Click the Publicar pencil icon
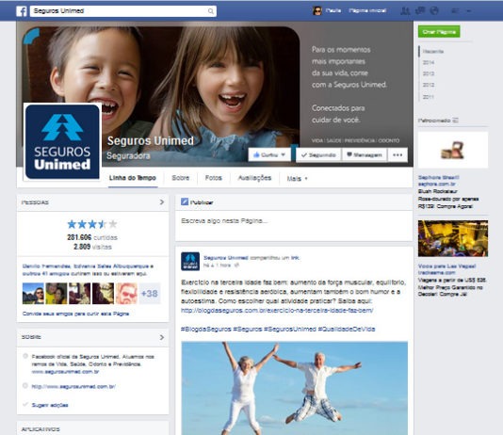The height and width of the screenshot is (435, 503). pos(185,201)
